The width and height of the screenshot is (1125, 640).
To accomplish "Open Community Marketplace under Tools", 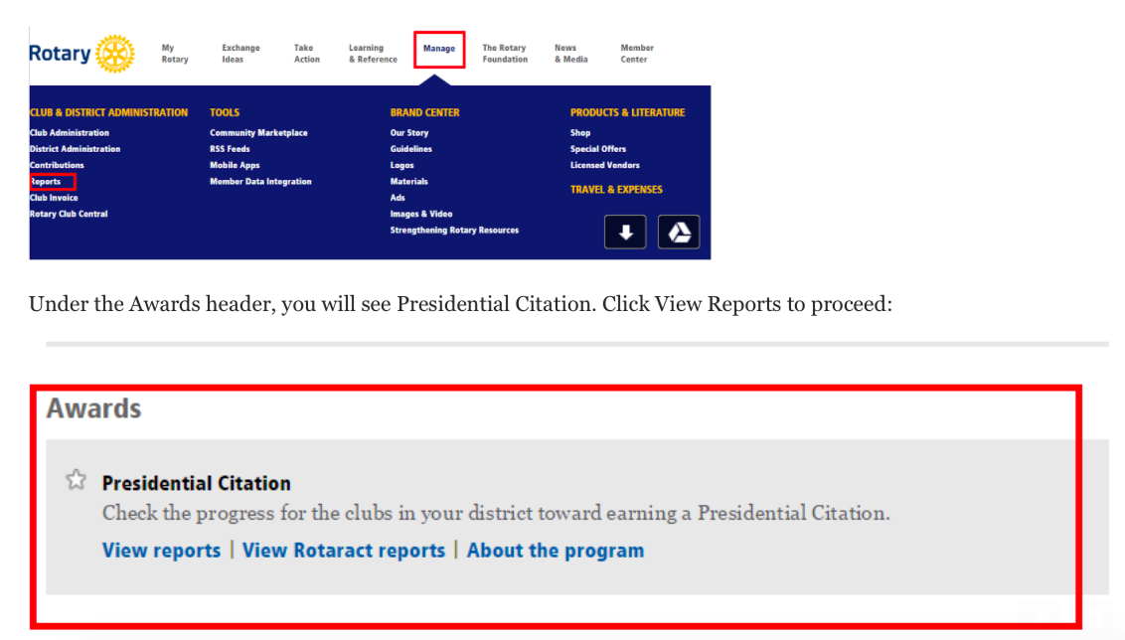I will 258,133.
